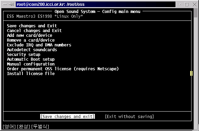The image size is (199, 131).
Task: Open 'Add new card/device' option
Action: (x=30, y=35)
